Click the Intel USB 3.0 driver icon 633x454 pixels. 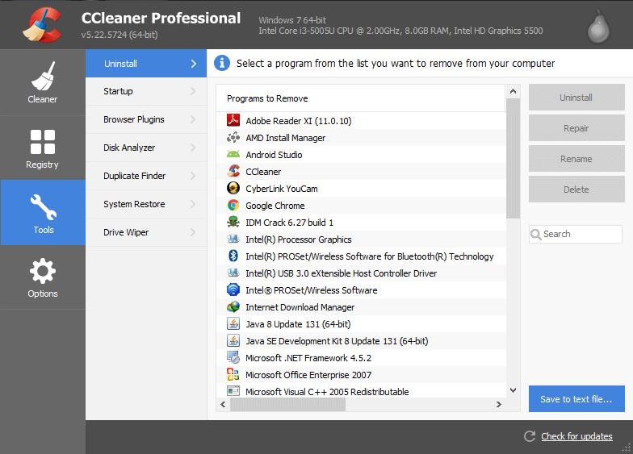(233, 273)
